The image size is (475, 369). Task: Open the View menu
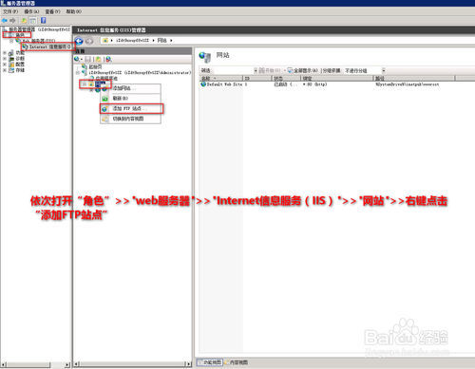tap(52, 11)
